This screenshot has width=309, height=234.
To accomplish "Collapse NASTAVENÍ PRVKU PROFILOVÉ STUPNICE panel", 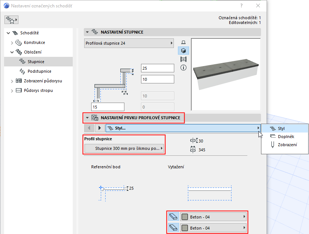I will (x=87, y=118).
